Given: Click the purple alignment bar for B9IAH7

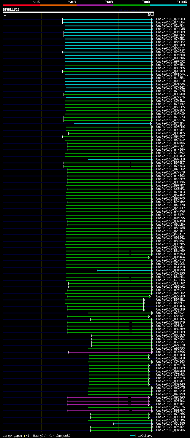Looking at the screenshot, I should tap(110, 411).
